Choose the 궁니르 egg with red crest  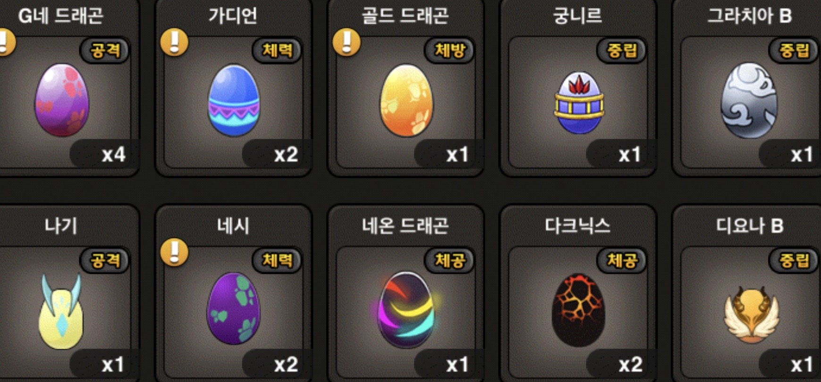pyautogui.click(x=579, y=103)
